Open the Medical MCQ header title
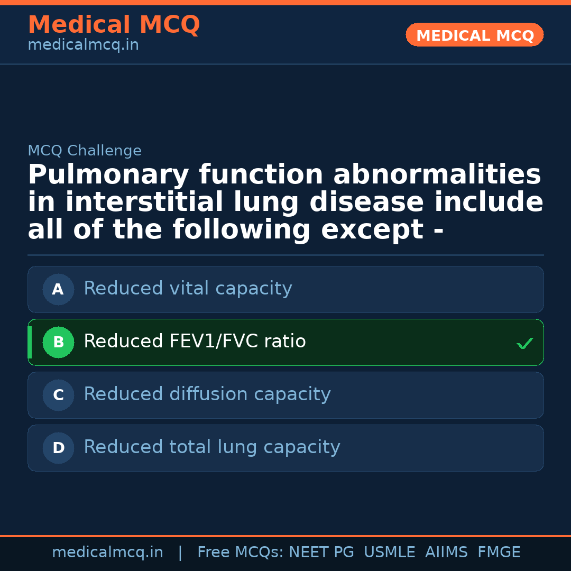Screen dimensions: 571x571 point(114,25)
